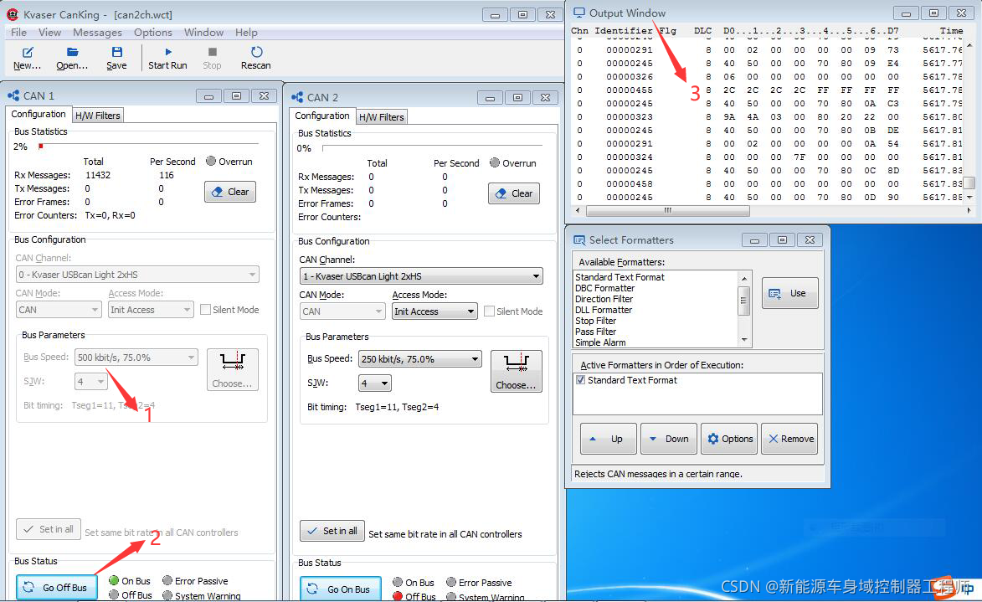This screenshot has height=602, width=982.
Task: Click Go Off Bus in CAN 1
Action: click(56, 587)
